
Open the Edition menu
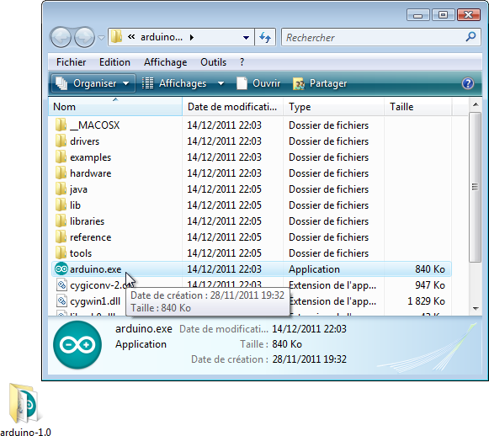pos(114,62)
